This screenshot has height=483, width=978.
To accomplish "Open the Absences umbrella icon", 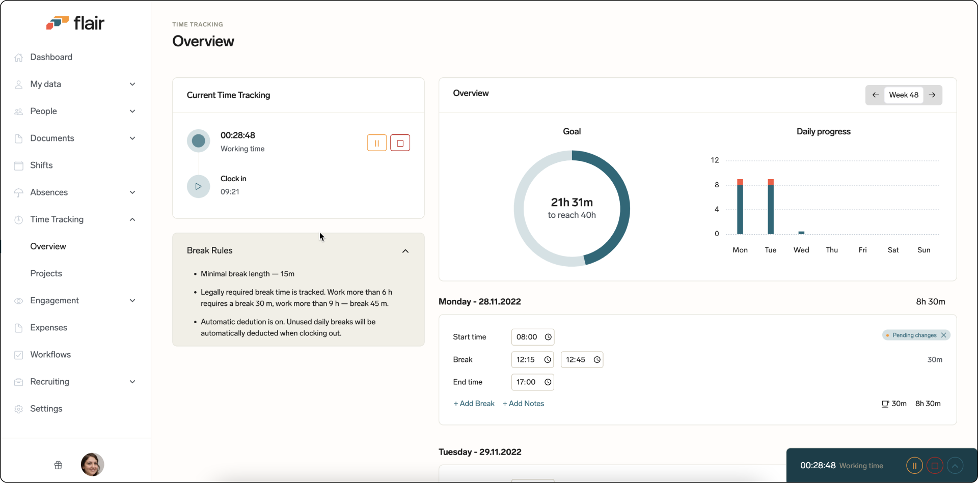I will click(19, 192).
